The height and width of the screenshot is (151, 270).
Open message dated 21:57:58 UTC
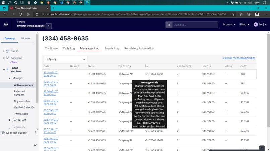[x=51, y=112]
